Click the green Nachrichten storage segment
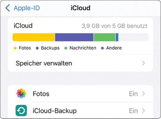 coord(105,37)
